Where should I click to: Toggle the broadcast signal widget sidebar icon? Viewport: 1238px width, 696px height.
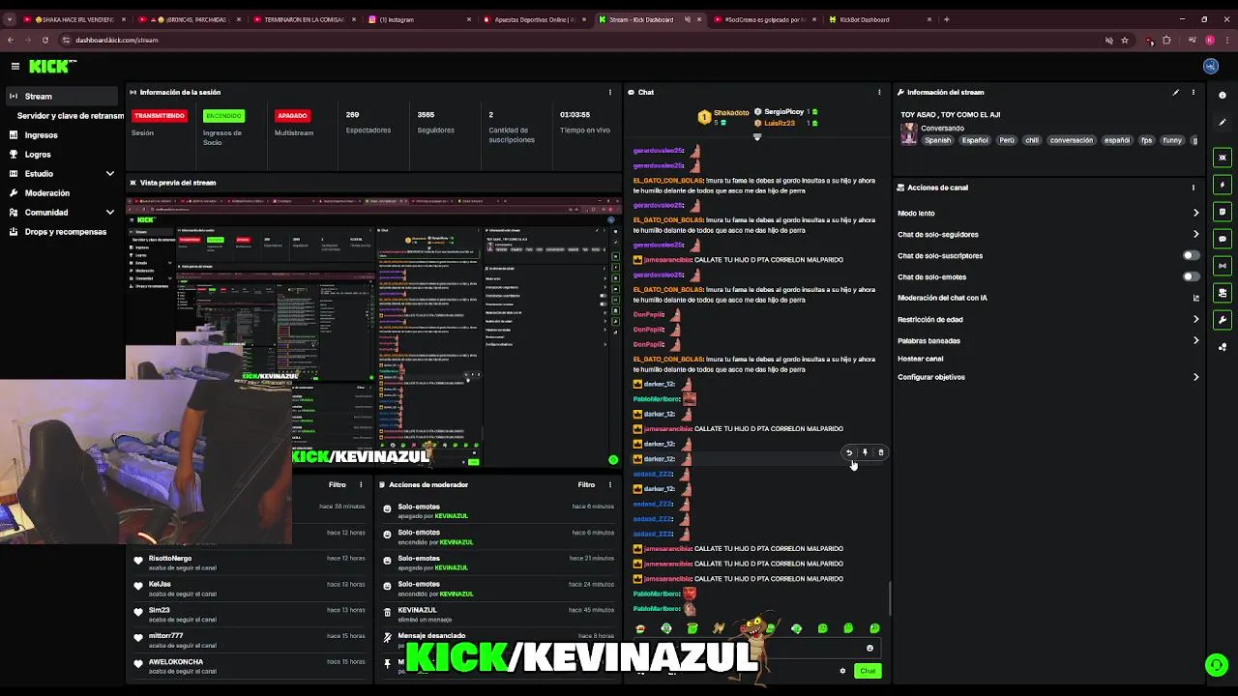[x=1223, y=266]
